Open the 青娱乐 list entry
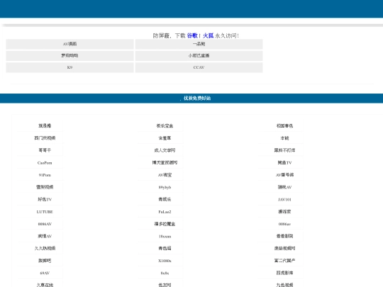 (165, 199)
